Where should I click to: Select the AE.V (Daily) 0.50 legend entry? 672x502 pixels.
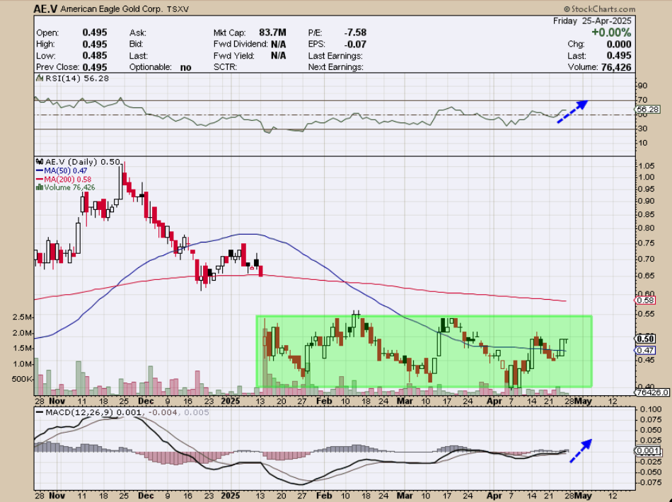83,162
